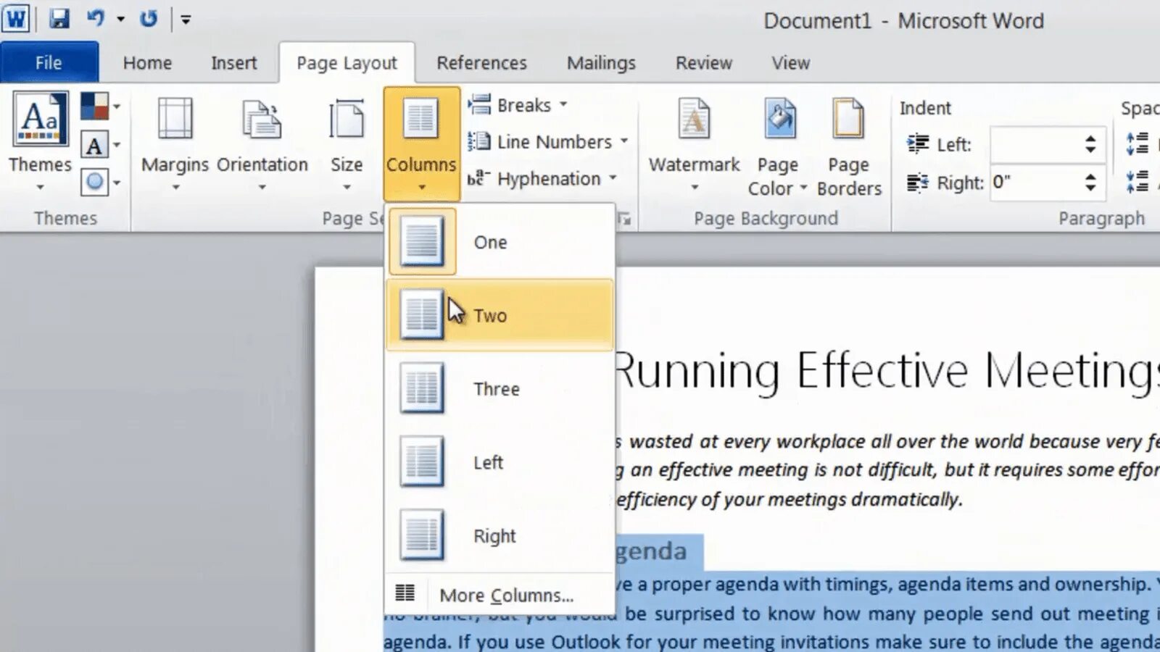
Task: Open the Theme Colors dropdown
Action: (x=100, y=106)
